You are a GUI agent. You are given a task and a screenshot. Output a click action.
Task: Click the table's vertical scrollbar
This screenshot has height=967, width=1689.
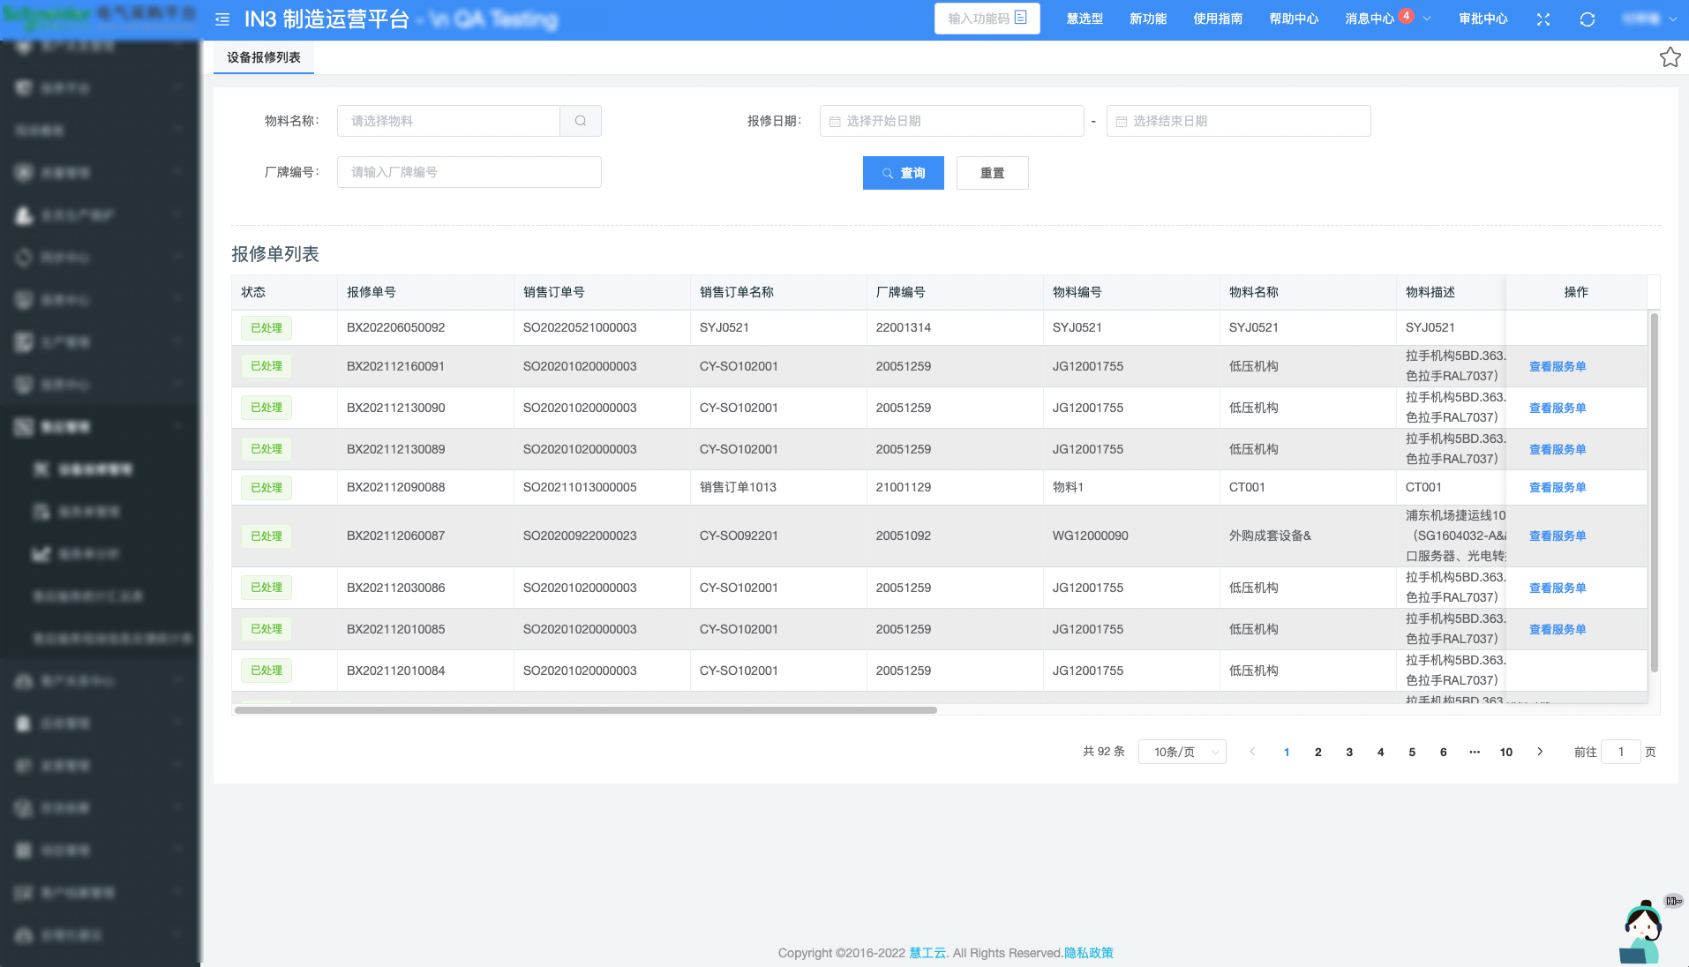point(1654,491)
